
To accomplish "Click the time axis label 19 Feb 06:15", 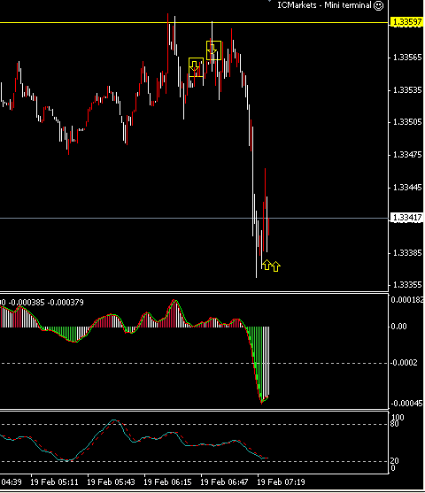I will 167,482.
